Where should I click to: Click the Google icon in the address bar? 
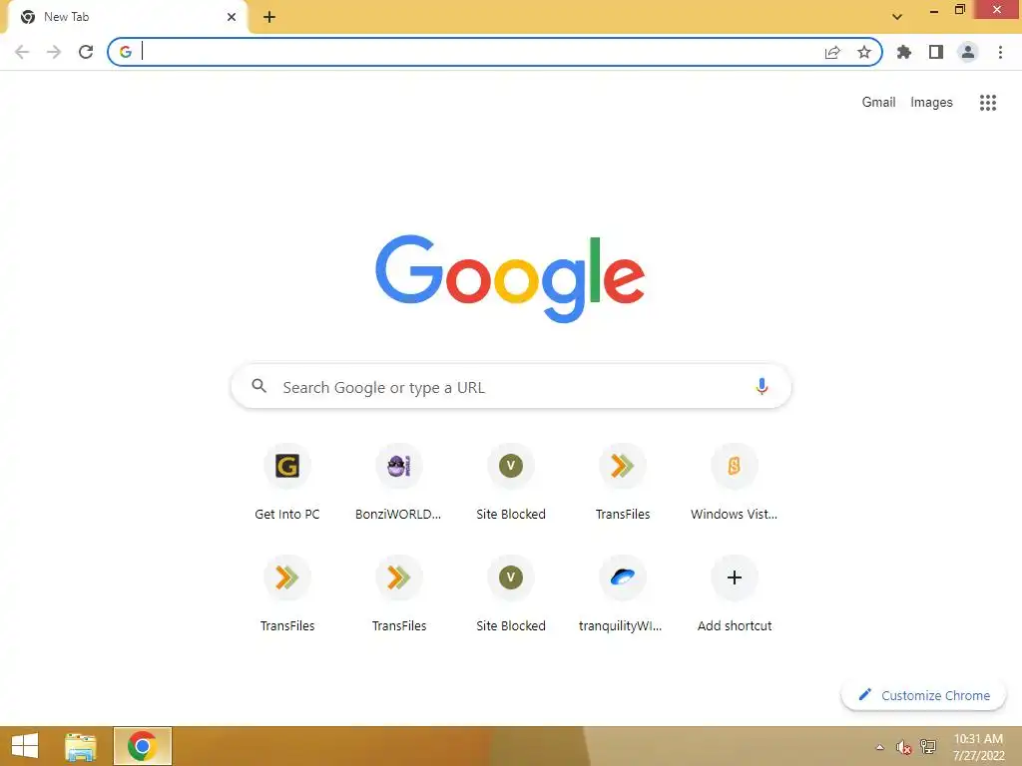click(x=126, y=52)
